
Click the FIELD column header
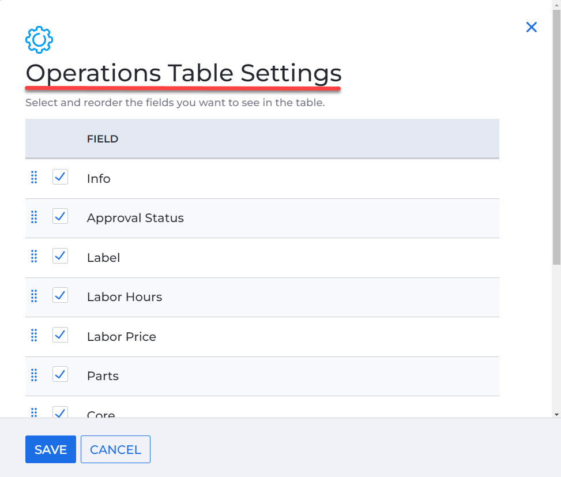[102, 138]
